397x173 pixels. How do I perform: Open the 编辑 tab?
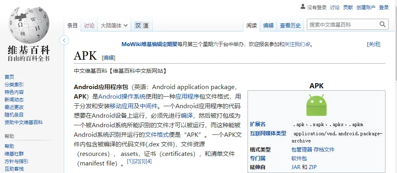coord(268,25)
